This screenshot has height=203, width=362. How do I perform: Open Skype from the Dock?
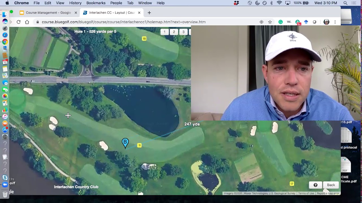coord(5,178)
